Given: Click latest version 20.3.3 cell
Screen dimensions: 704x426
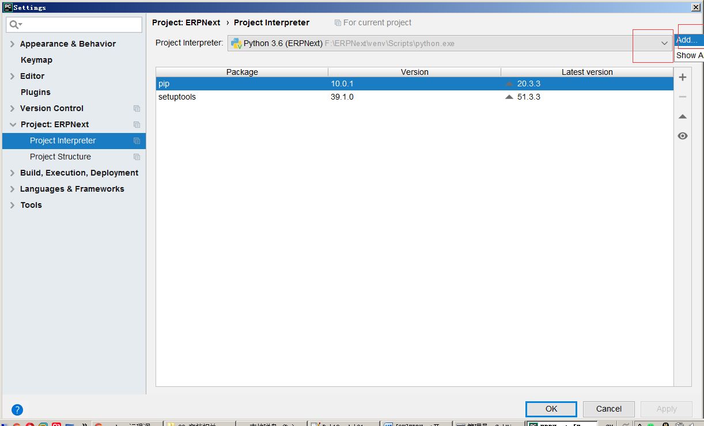Looking at the screenshot, I should 529,83.
